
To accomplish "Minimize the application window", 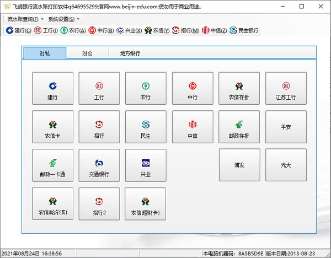I will point(282,6).
